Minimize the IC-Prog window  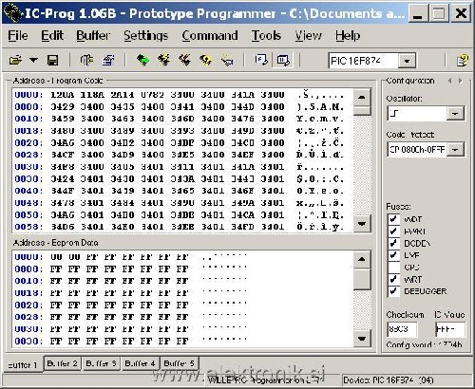pos(418,14)
